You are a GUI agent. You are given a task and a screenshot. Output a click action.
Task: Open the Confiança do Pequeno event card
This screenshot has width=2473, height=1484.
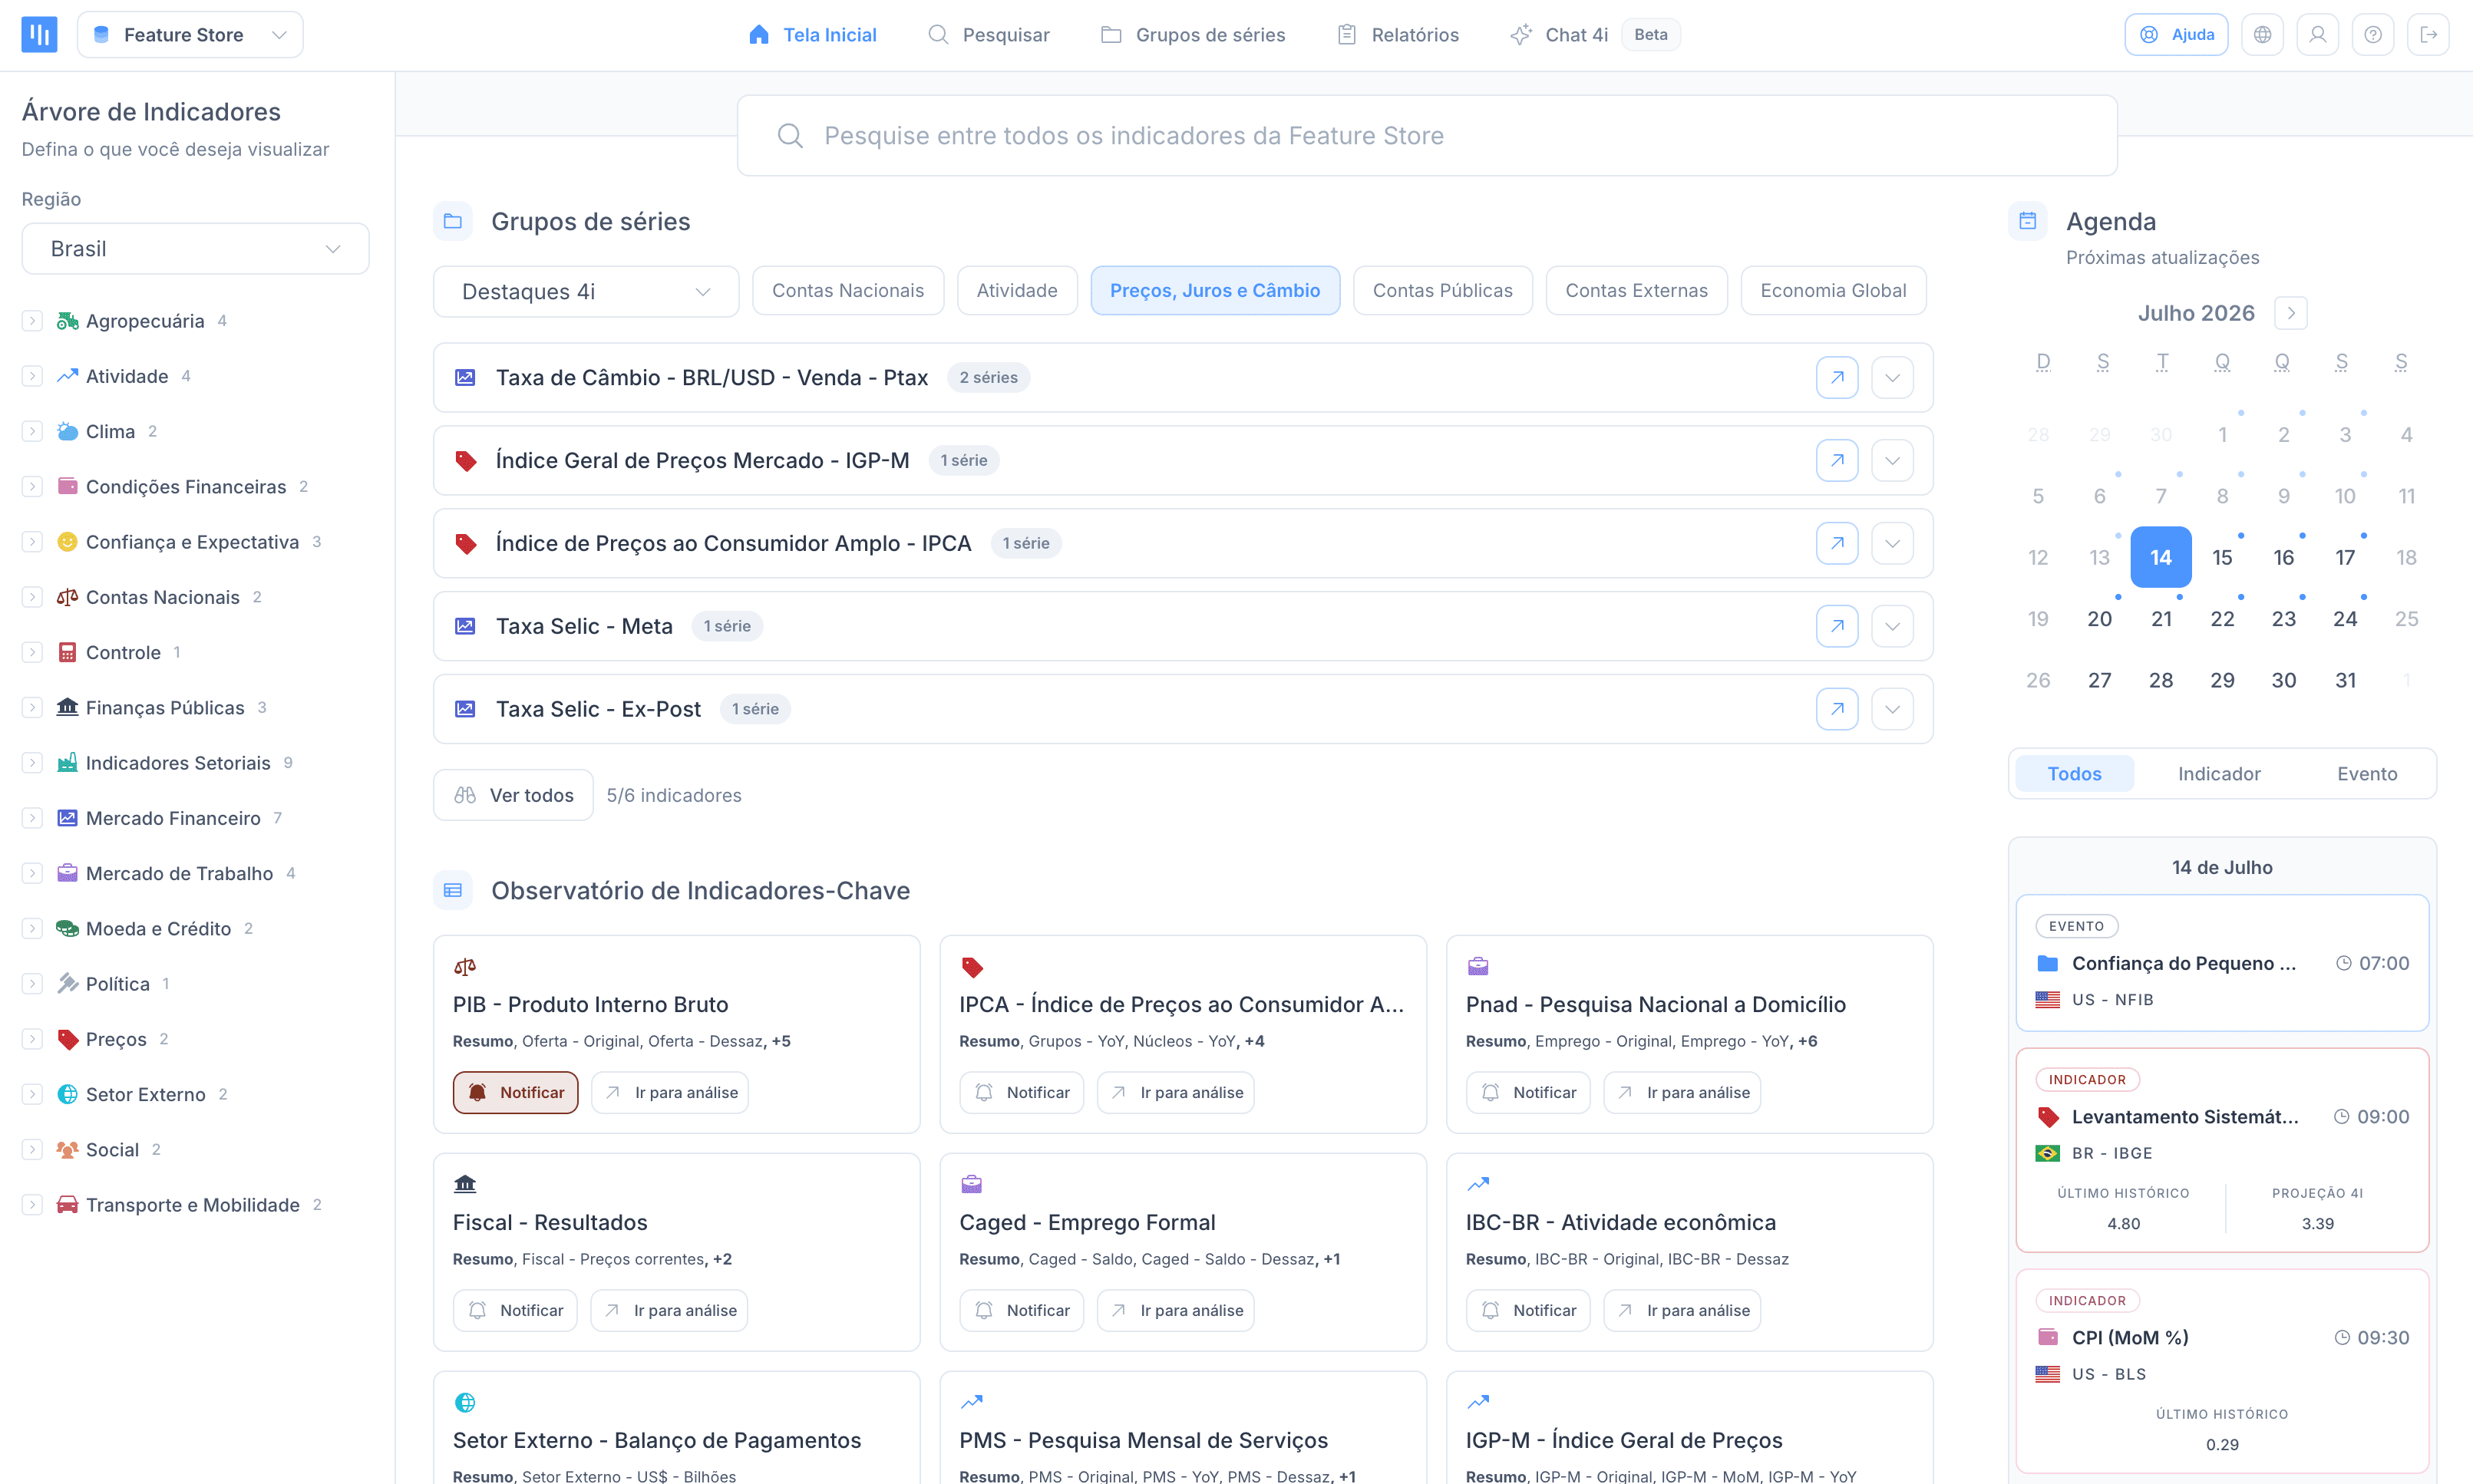tap(2222, 963)
